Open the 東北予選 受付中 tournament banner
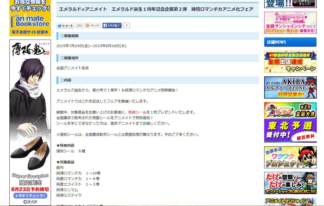This screenshot has width=324, height=206. (290, 122)
